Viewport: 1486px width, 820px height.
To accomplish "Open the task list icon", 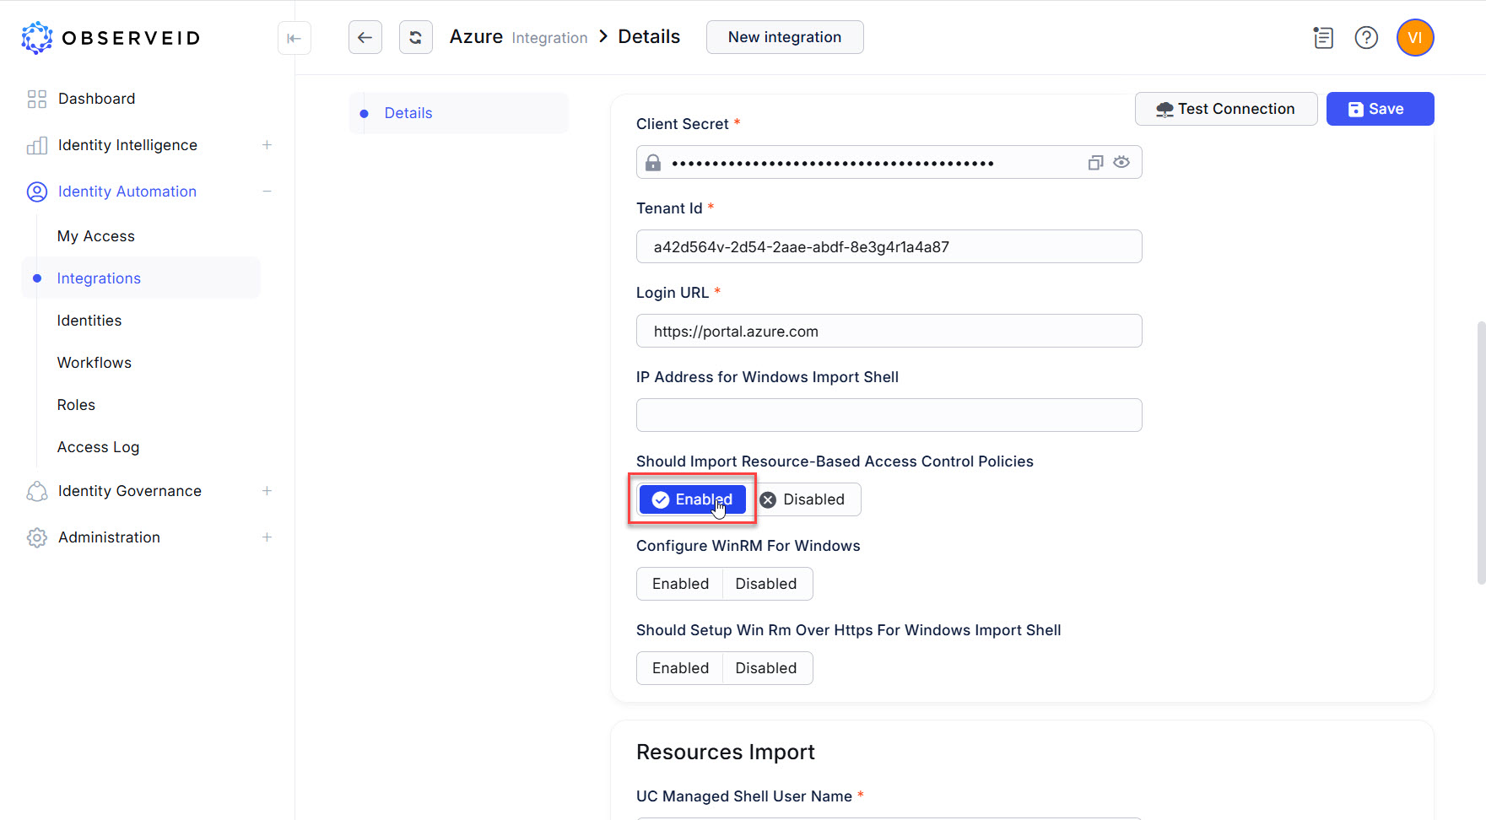I will (1322, 38).
